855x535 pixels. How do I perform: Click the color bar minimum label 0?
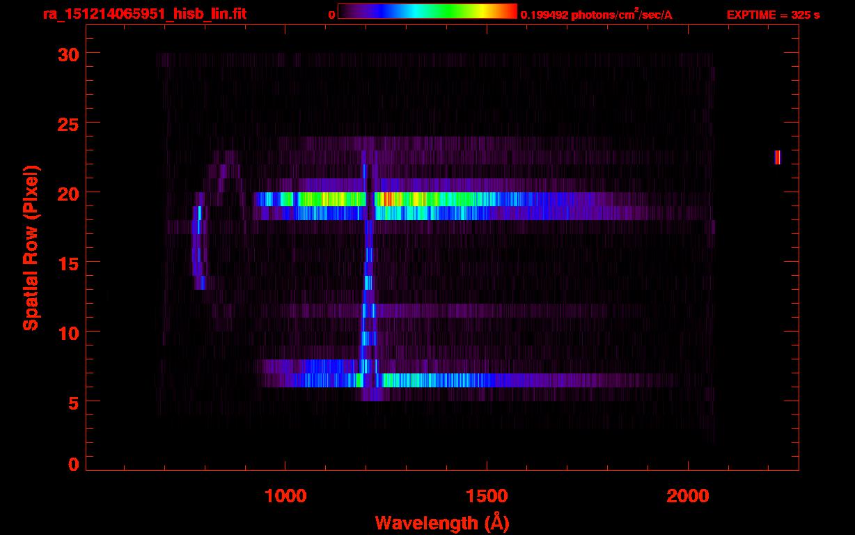(331, 15)
